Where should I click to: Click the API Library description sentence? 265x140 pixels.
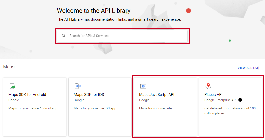[119, 19]
